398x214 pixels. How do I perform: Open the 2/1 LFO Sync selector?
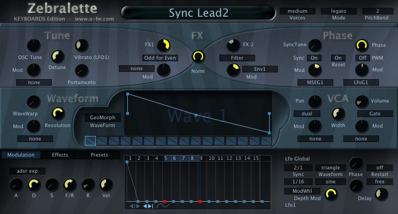[x=298, y=168]
